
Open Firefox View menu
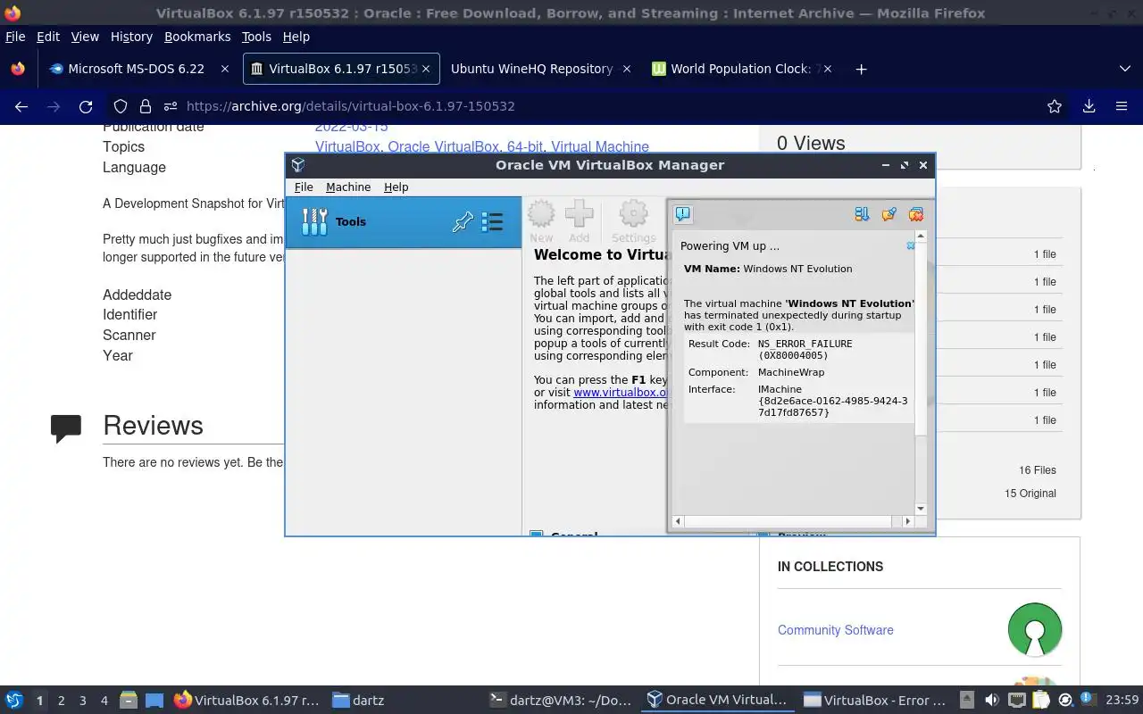click(x=85, y=37)
